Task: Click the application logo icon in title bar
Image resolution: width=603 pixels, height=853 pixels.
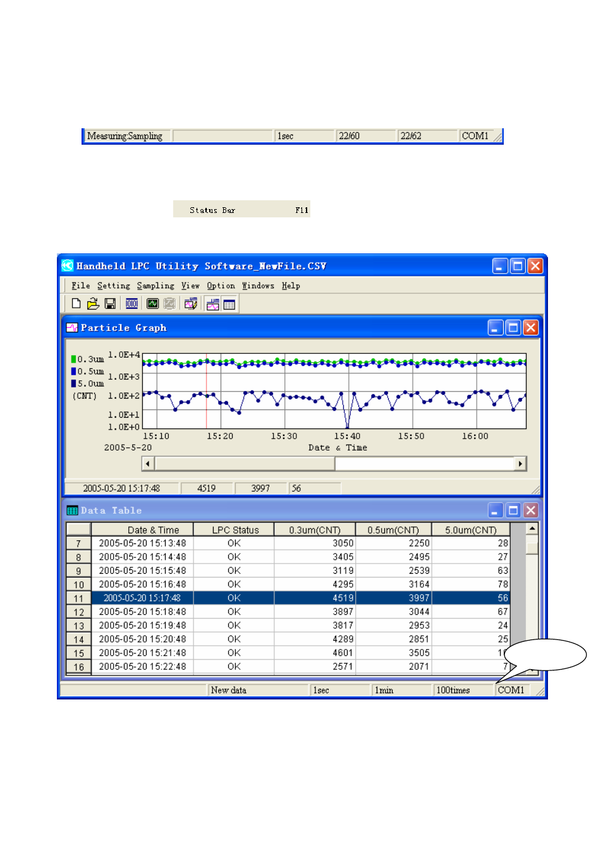Action: [68, 266]
